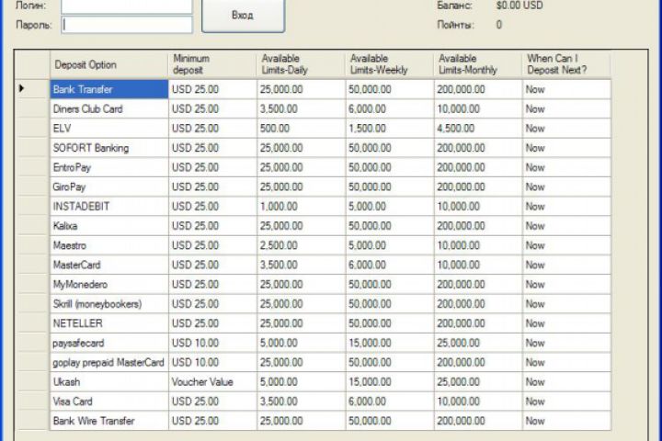Click the Пойнты value 0
Screen dimensions: 662x441
coord(499,25)
